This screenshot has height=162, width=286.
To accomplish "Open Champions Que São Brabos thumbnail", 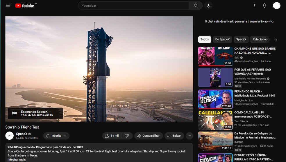I will pos(215,56).
